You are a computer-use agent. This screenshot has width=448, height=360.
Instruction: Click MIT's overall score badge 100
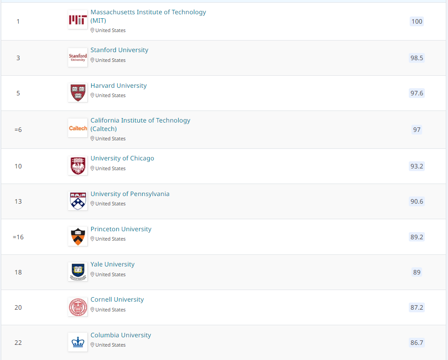point(417,21)
